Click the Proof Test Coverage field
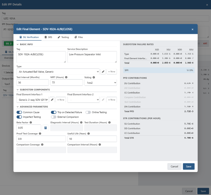The height and width of the screenshot is (195, 211). [x=41, y=139]
